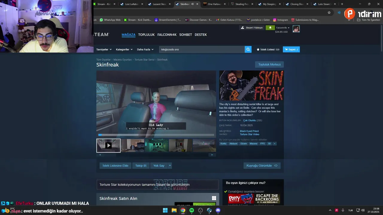The width and height of the screenshot is (383, 215).
Task: Click İstek Listesine Ekle button
Action: pyautogui.click(x=115, y=165)
